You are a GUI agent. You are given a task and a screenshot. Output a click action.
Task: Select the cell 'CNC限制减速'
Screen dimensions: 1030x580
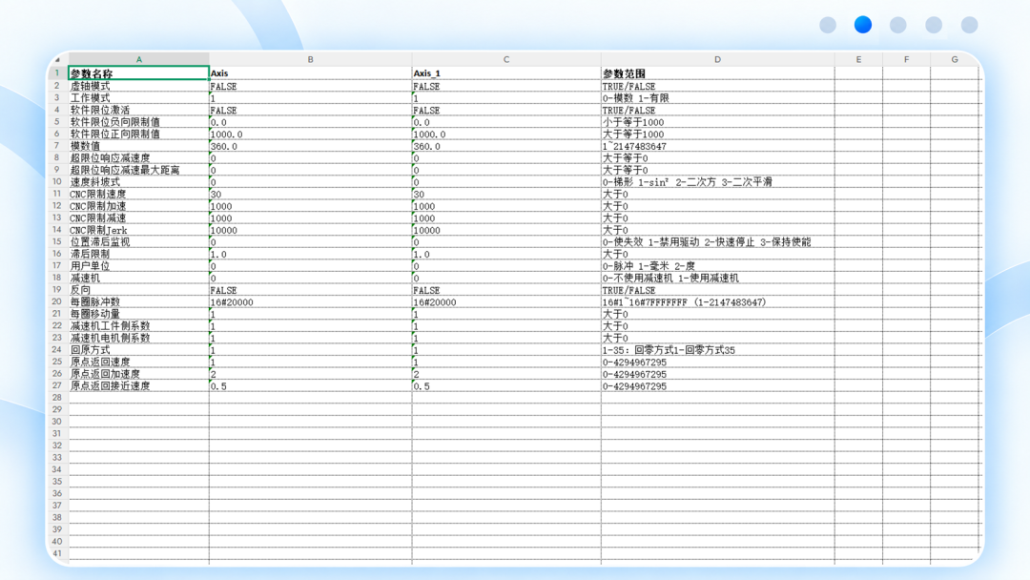tap(138, 218)
